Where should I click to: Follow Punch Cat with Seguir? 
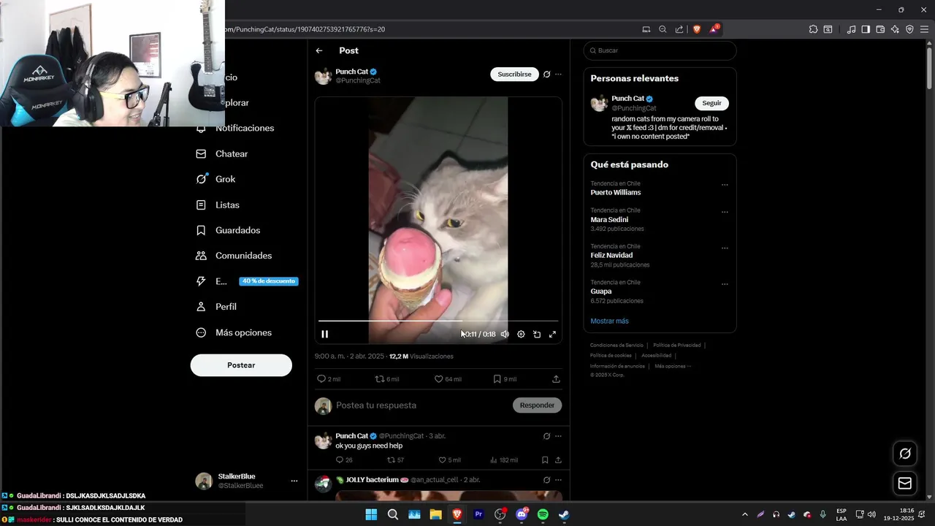711,103
